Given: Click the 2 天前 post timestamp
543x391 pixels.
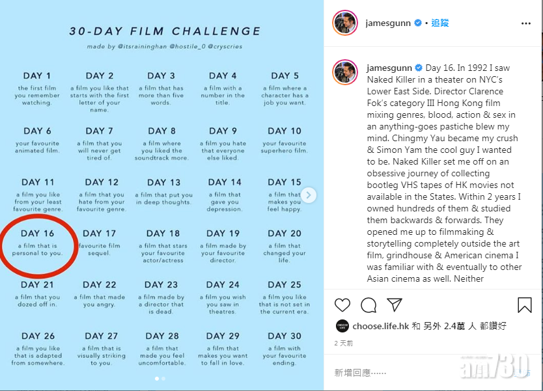Looking at the screenshot, I should tap(344, 343).
